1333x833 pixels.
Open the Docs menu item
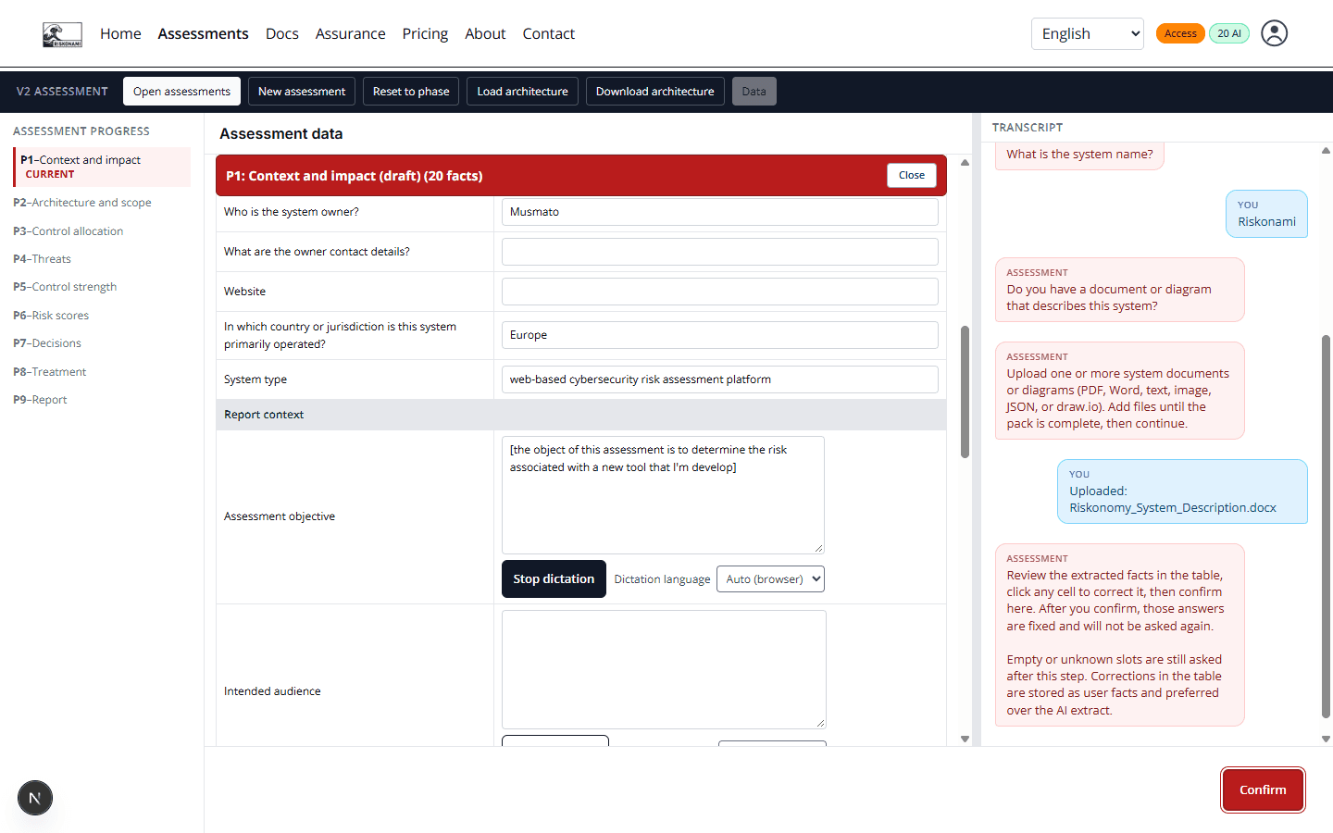[x=282, y=34]
